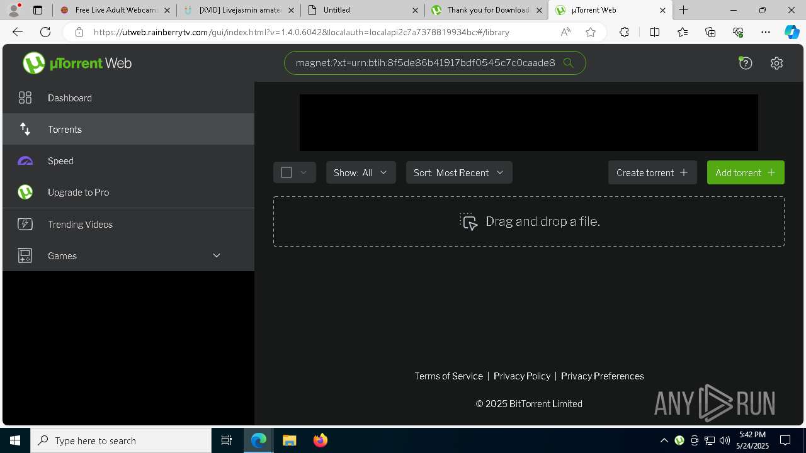Screen dimensions: 806x453
Task: Open browser Extensions icon
Action: click(x=624, y=32)
